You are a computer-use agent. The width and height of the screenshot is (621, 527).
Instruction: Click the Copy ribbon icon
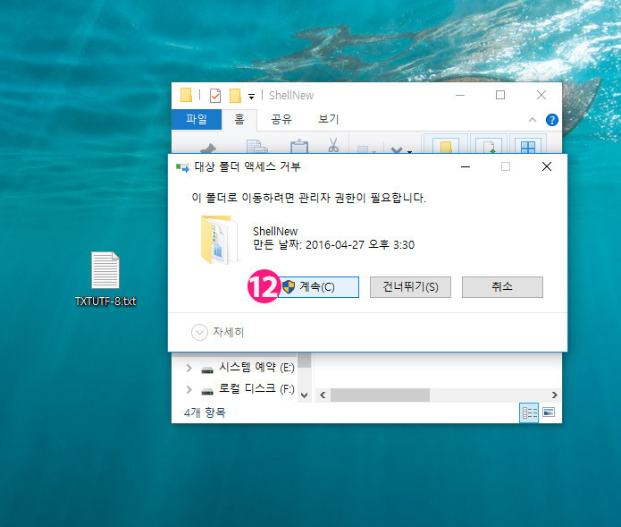coord(256,147)
